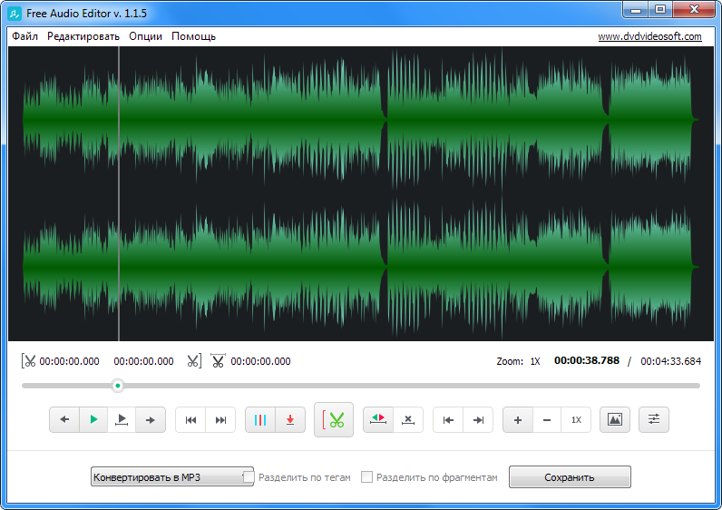Click selection end scissors bracket icon
The image size is (722, 510).
point(194,361)
